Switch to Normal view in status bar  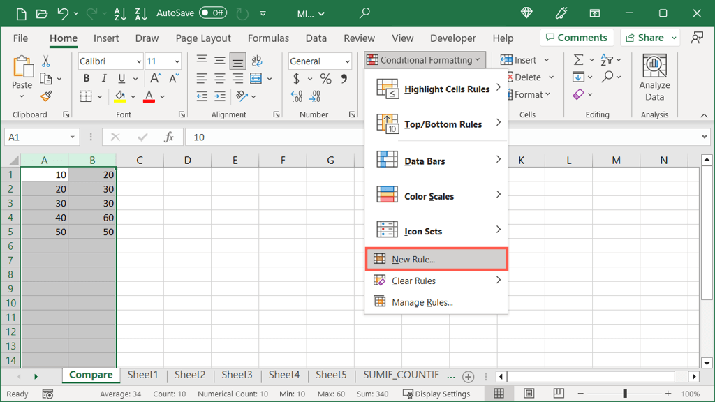coord(499,394)
